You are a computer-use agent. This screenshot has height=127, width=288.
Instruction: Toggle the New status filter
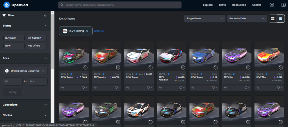pos(14,46)
